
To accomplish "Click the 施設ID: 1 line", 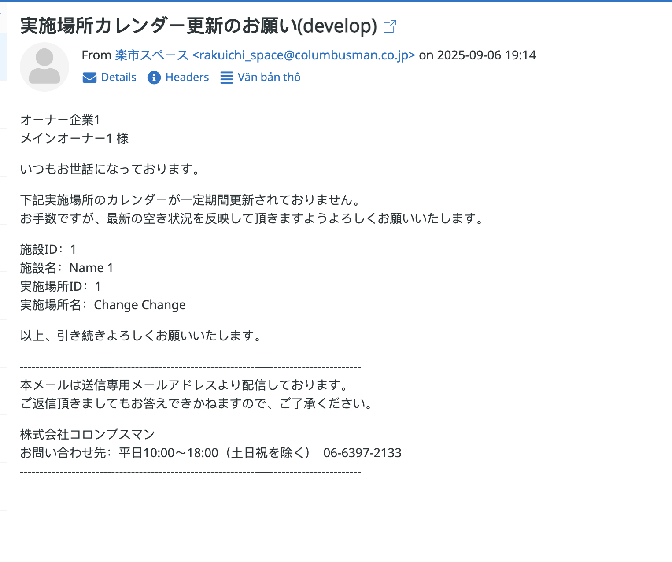I will (x=48, y=249).
